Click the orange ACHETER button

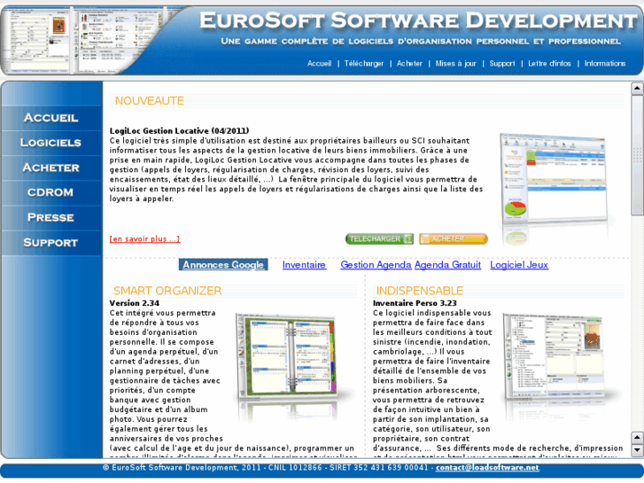point(454,238)
